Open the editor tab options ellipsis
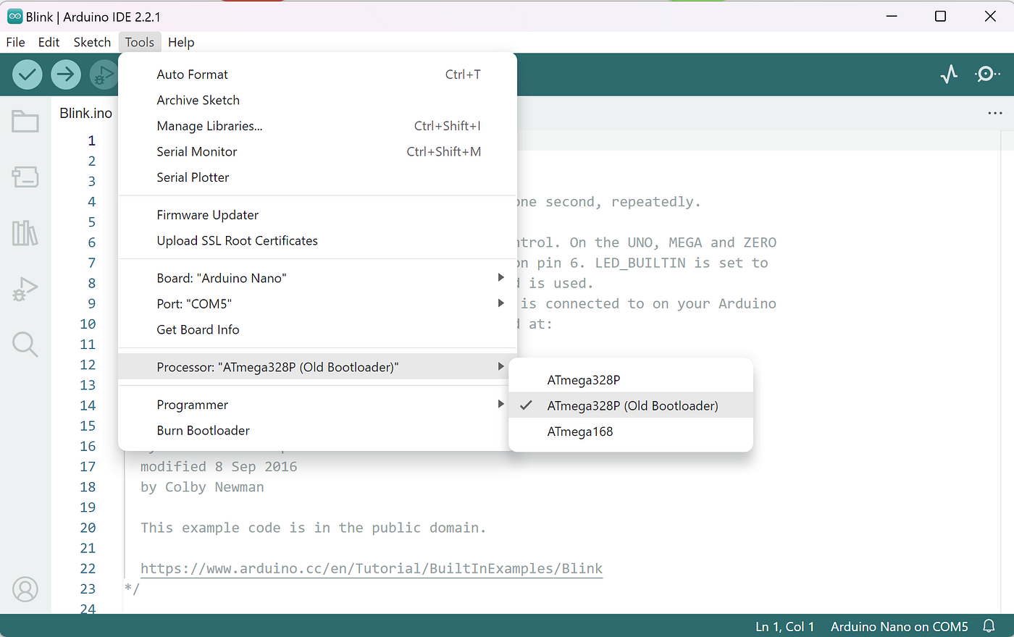The image size is (1014, 637). pos(995,113)
